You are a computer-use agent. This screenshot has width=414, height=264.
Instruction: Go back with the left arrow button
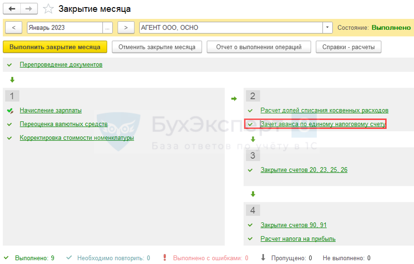point(11,9)
